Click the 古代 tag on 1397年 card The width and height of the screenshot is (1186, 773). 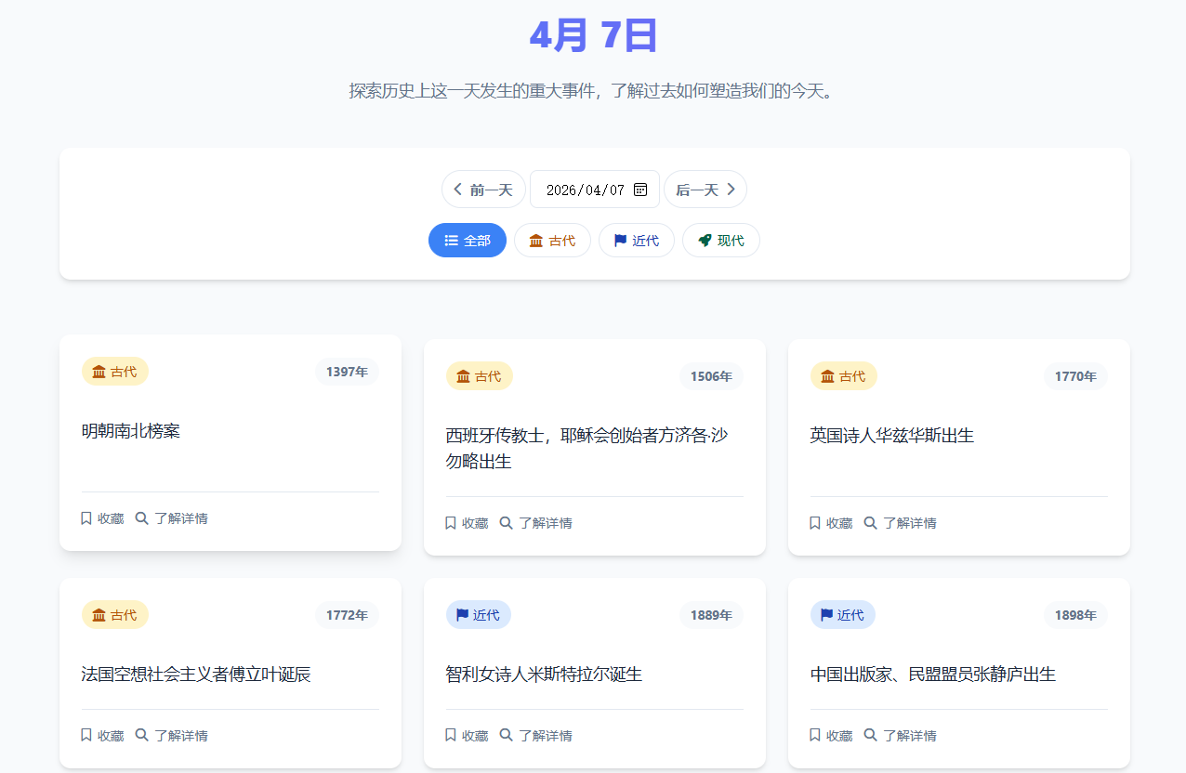[x=115, y=372]
